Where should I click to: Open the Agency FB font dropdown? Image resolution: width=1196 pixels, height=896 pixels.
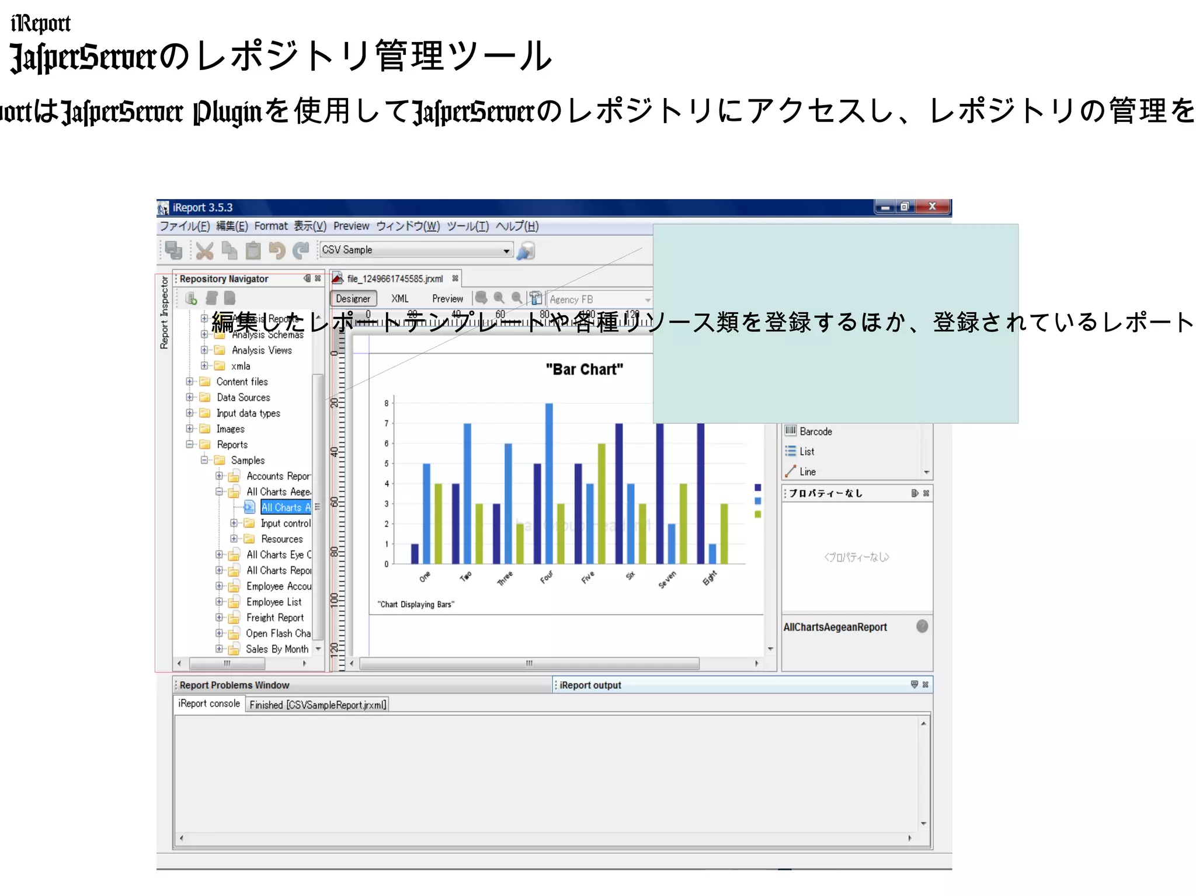pos(647,299)
